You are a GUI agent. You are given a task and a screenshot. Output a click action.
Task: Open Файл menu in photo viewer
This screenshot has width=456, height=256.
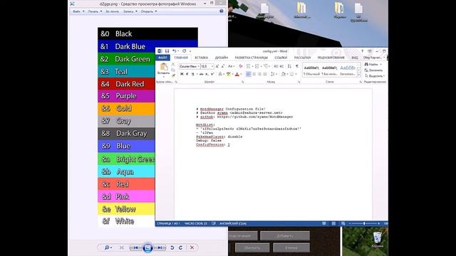click(x=78, y=11)
